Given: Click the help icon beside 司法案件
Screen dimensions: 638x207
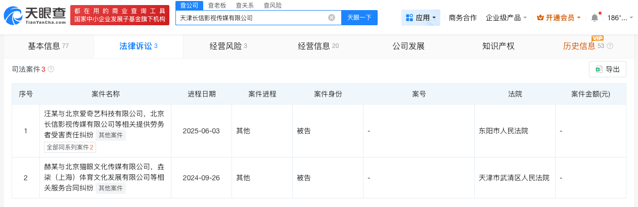Looking at the screenshot, I should 51,69.
